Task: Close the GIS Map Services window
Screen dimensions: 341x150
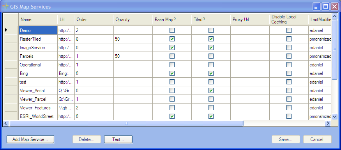Action: coord(334,7)
